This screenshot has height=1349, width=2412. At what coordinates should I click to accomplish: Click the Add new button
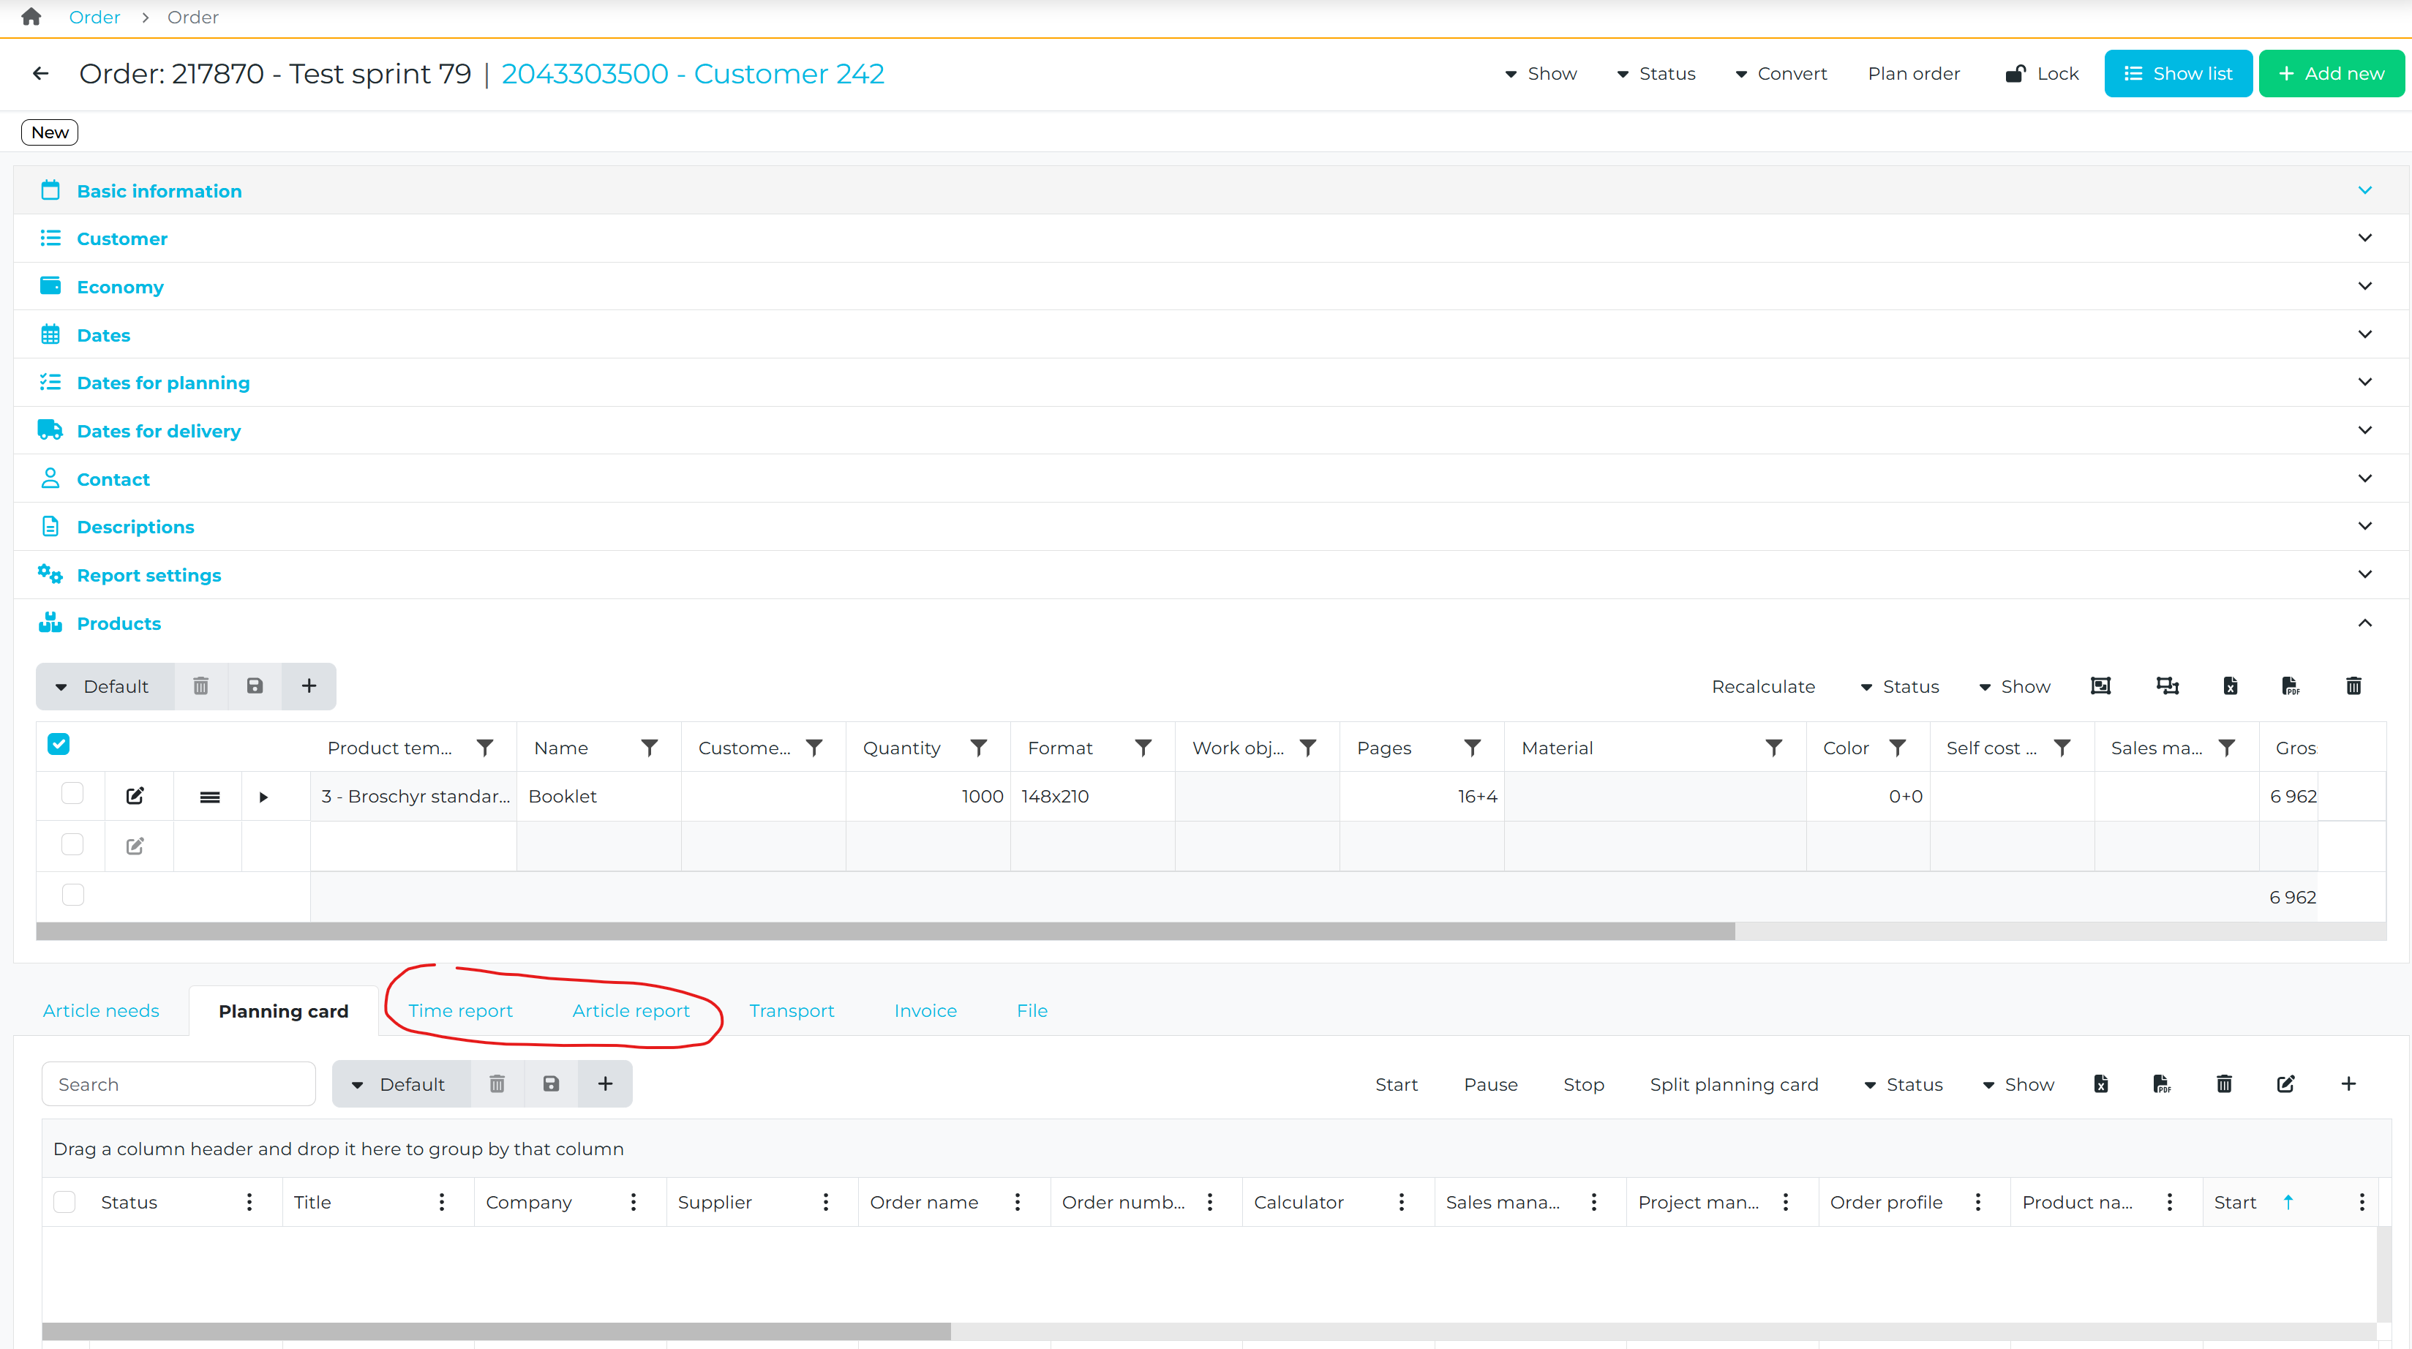pos(2331,73)
